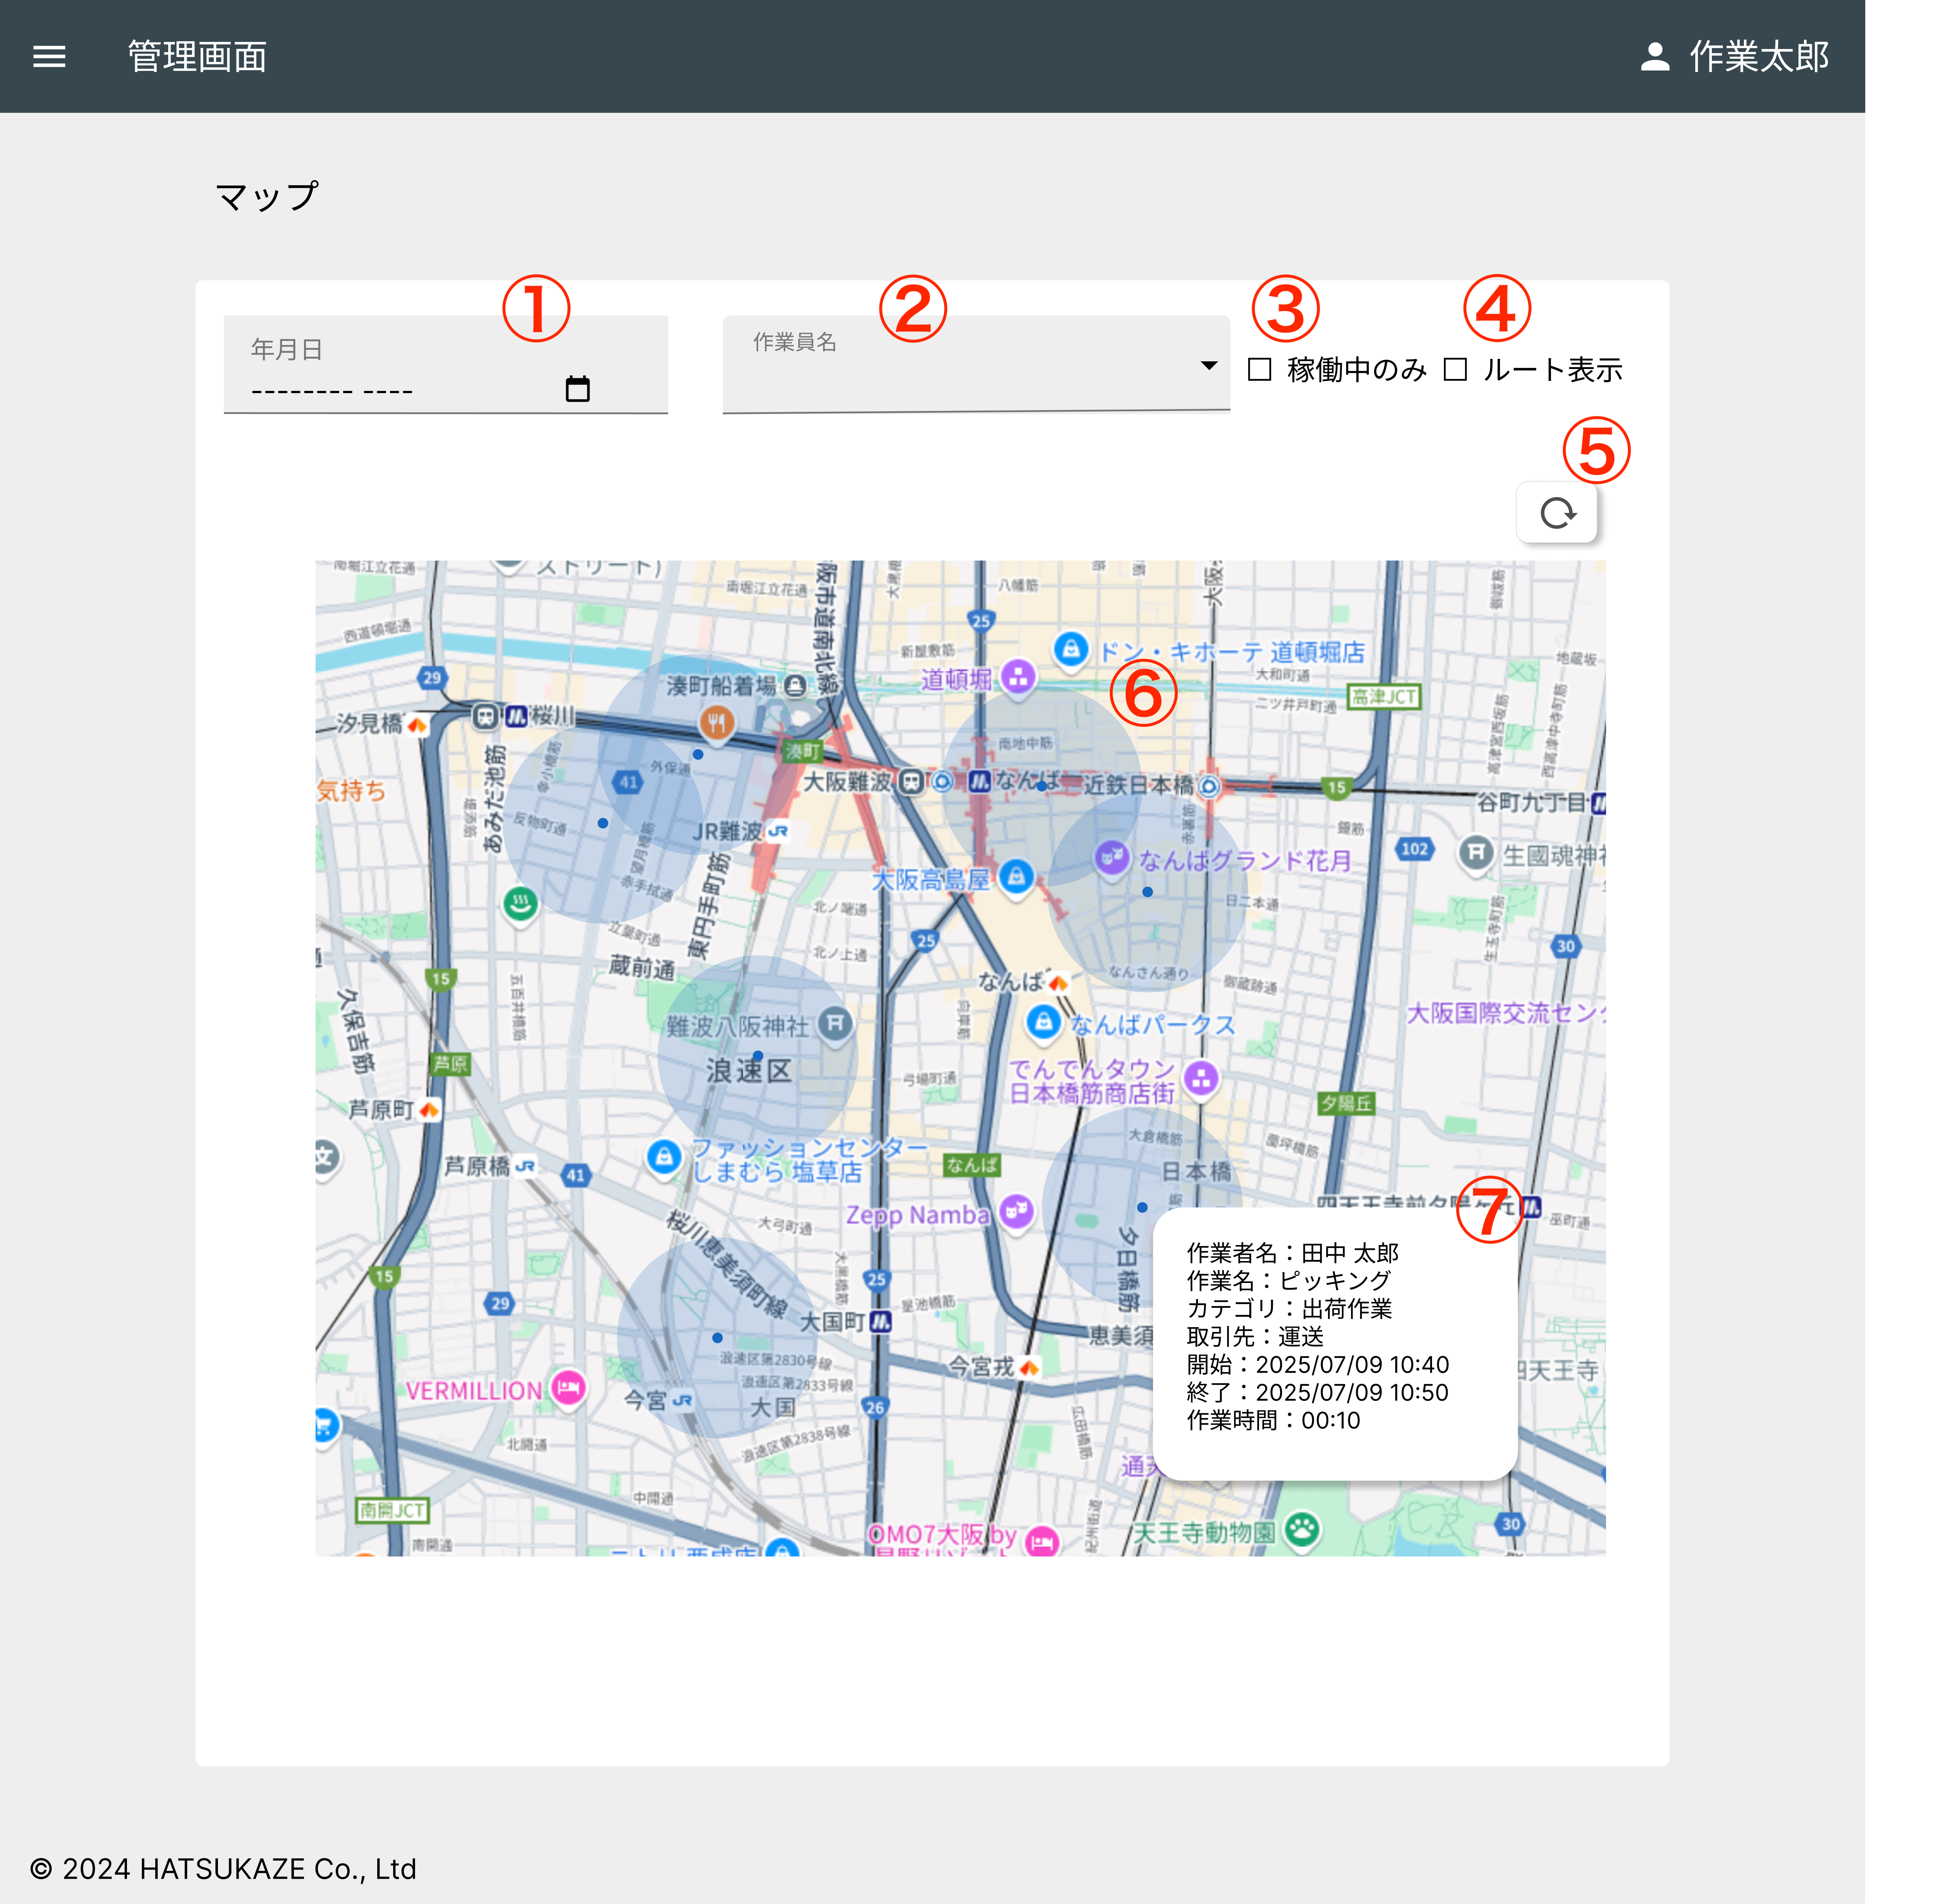Click the 大阪国際交流センター map label

click(1506, 1013)
